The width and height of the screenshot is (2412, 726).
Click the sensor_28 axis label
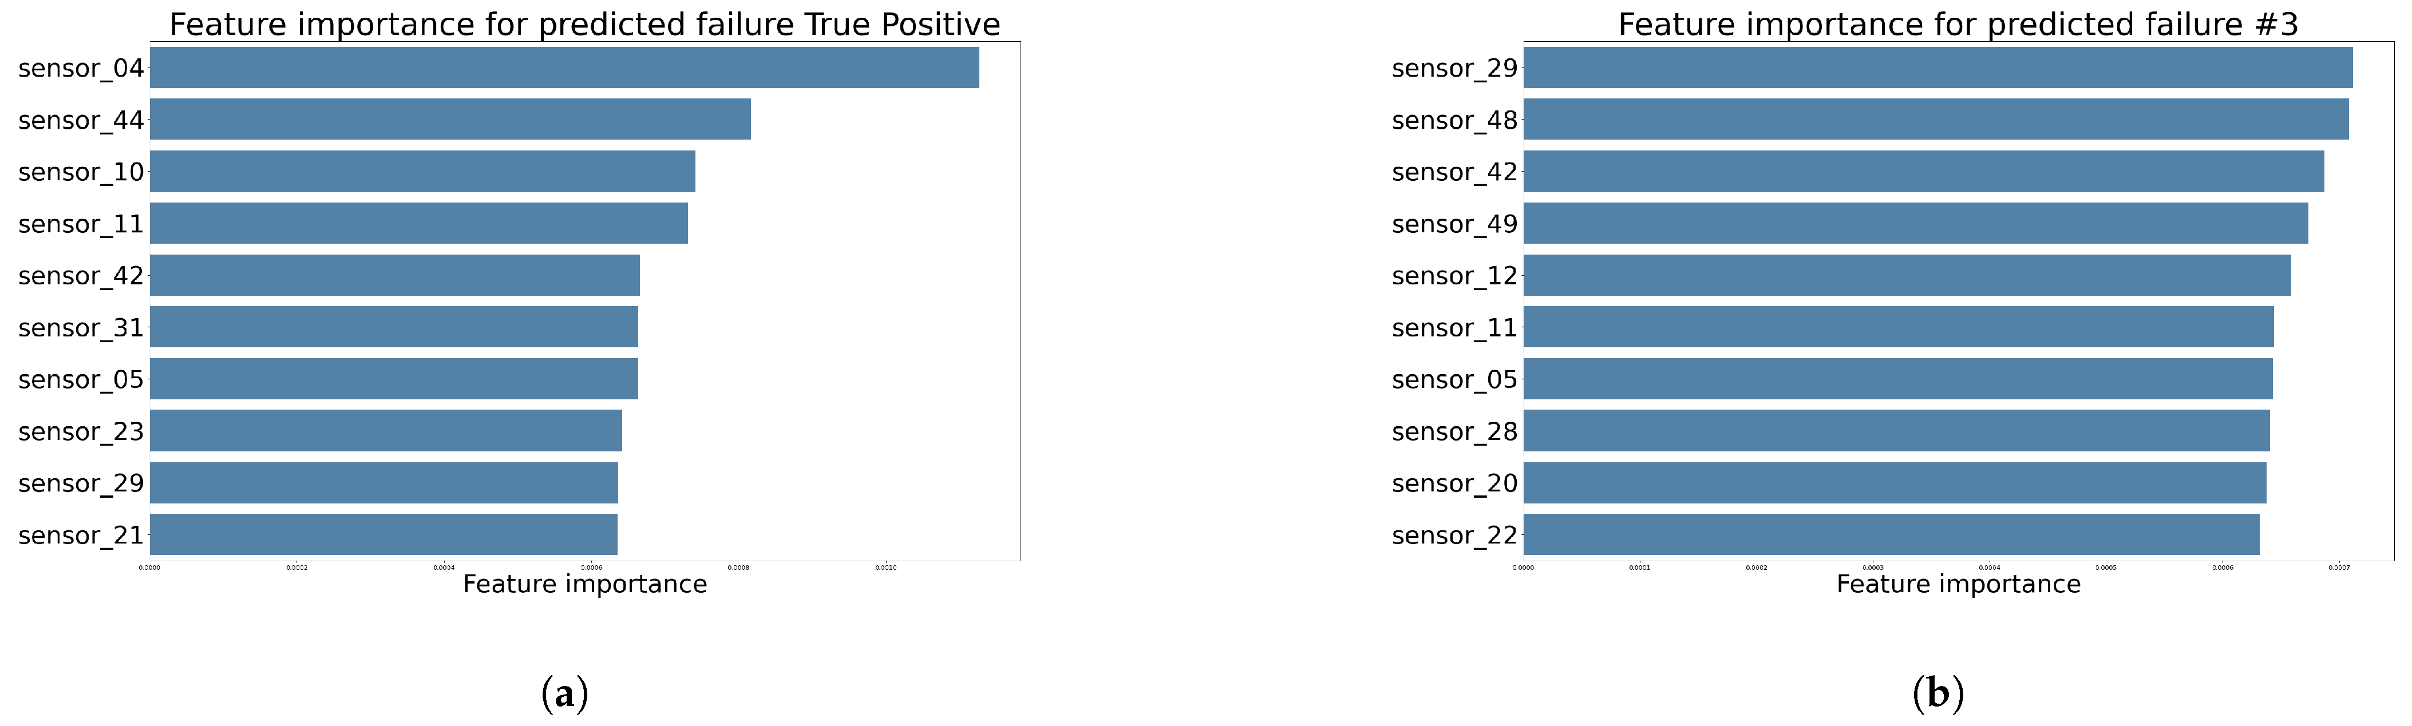1454,431
